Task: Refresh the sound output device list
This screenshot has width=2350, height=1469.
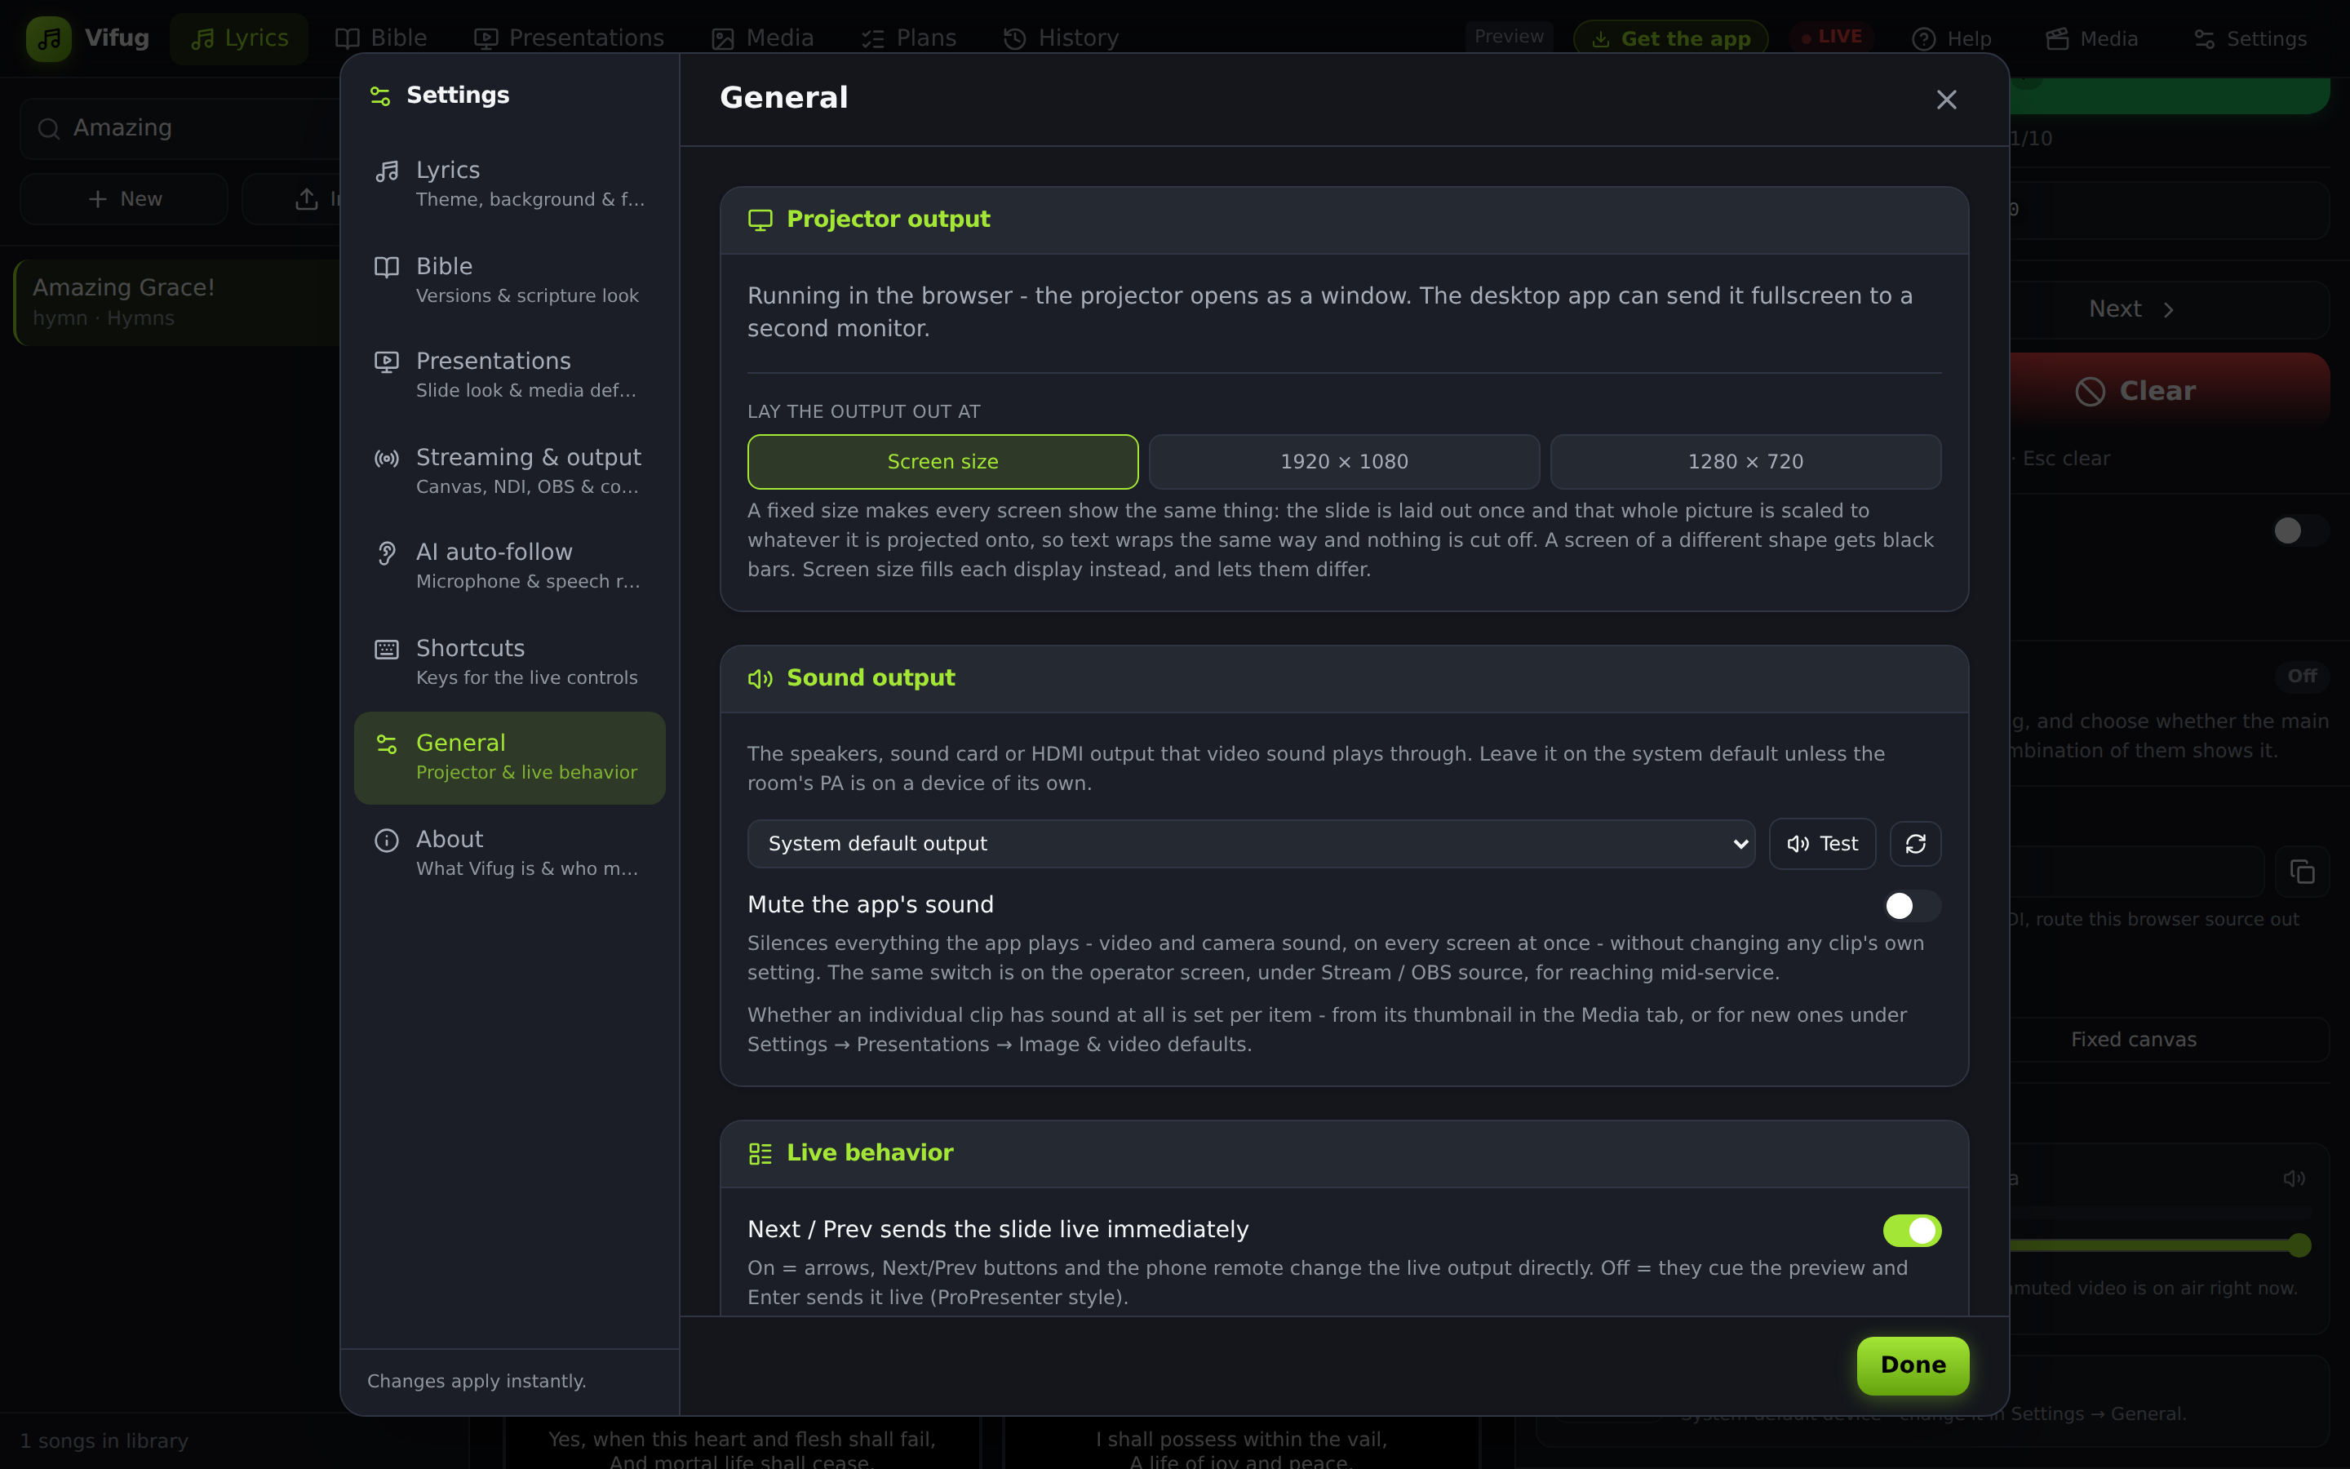Action: point(1915,843)
